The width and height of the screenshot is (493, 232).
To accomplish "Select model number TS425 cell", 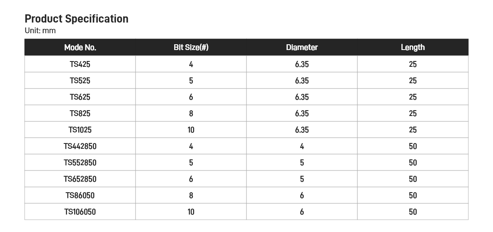I will (x=80, y=64).
